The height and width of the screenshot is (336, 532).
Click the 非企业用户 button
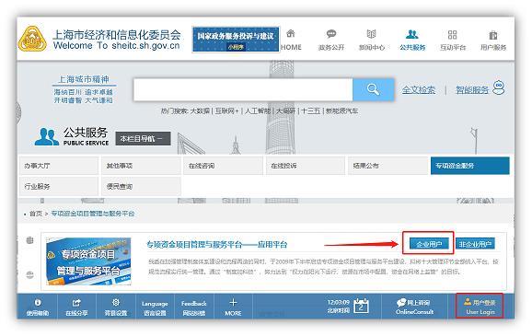pyautogui.click(x=475, y=244)
